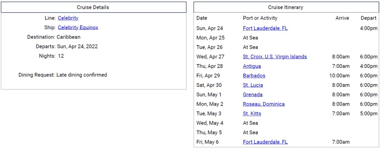Click the Cruise Itinerary panel header
This screenshot has width=381, height=149.
pyautogui.click(x=286, y=7)
